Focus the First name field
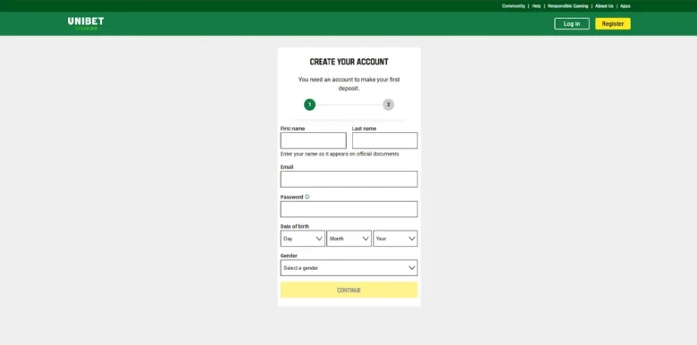This screenshot has height=345, width=697. [x=314, y=140]
